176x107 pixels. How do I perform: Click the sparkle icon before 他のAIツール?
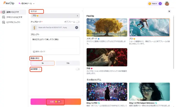[x=20, y=3]
